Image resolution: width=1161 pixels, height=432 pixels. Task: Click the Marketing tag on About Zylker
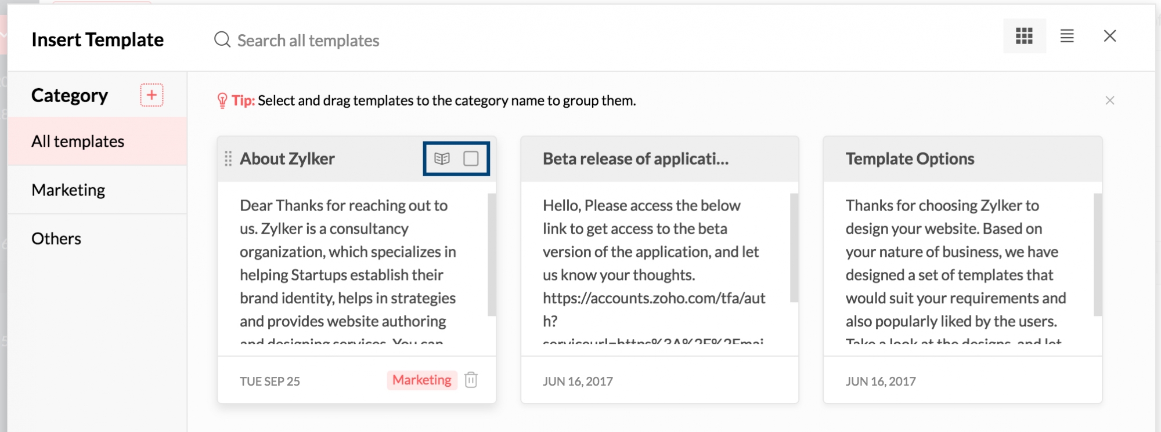click(x=421, y=380)
